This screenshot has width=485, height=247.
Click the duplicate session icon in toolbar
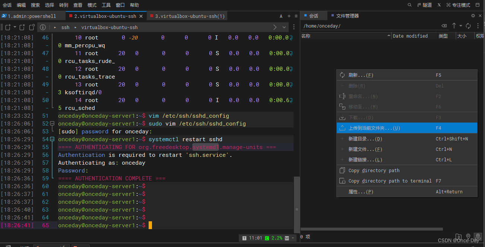(x=32, y=27)
